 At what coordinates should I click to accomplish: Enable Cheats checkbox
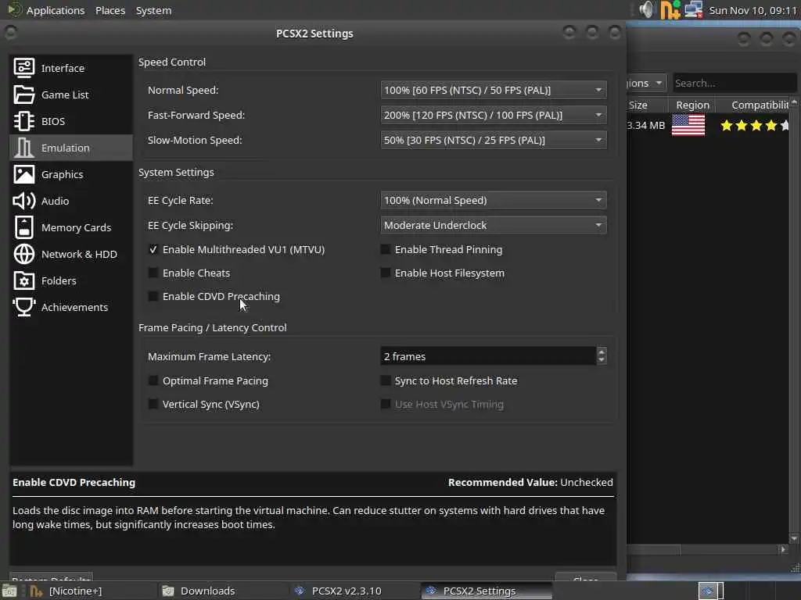[x=153, y=273]
